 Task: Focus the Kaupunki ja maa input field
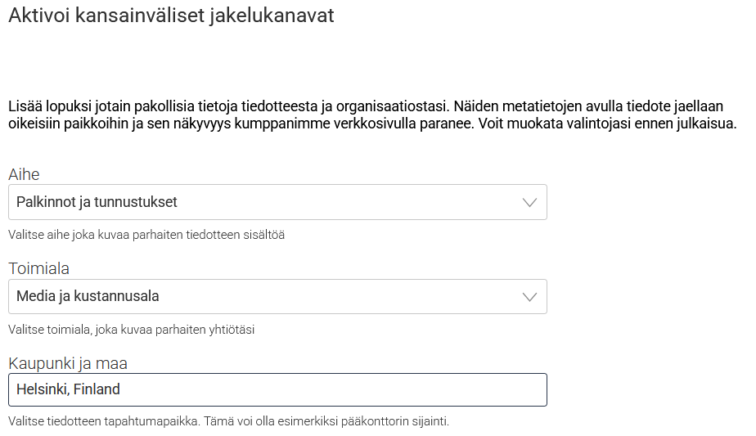[327, 390]
